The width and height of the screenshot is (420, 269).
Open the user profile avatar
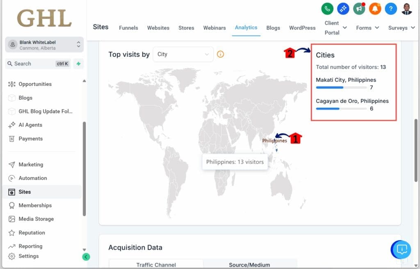pyautogui.click(x=406, y=8)
